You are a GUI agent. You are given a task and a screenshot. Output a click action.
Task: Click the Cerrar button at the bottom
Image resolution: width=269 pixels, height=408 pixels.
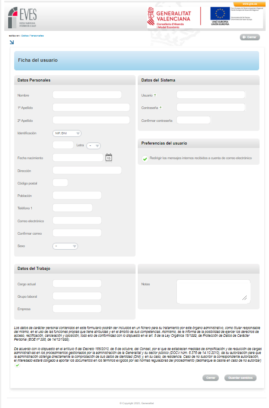[210, 378]
